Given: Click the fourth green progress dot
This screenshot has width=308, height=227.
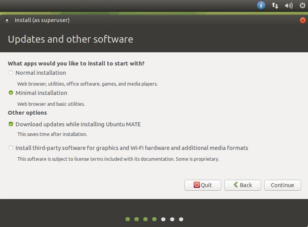Looking at the screenshot, I should coord(154,219).
